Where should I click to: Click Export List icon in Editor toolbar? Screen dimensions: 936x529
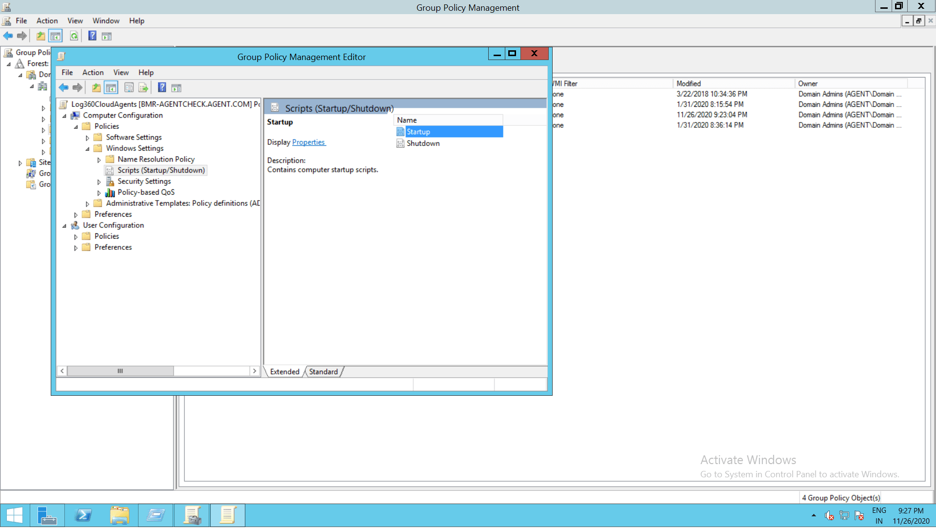(x=143, y=88)
